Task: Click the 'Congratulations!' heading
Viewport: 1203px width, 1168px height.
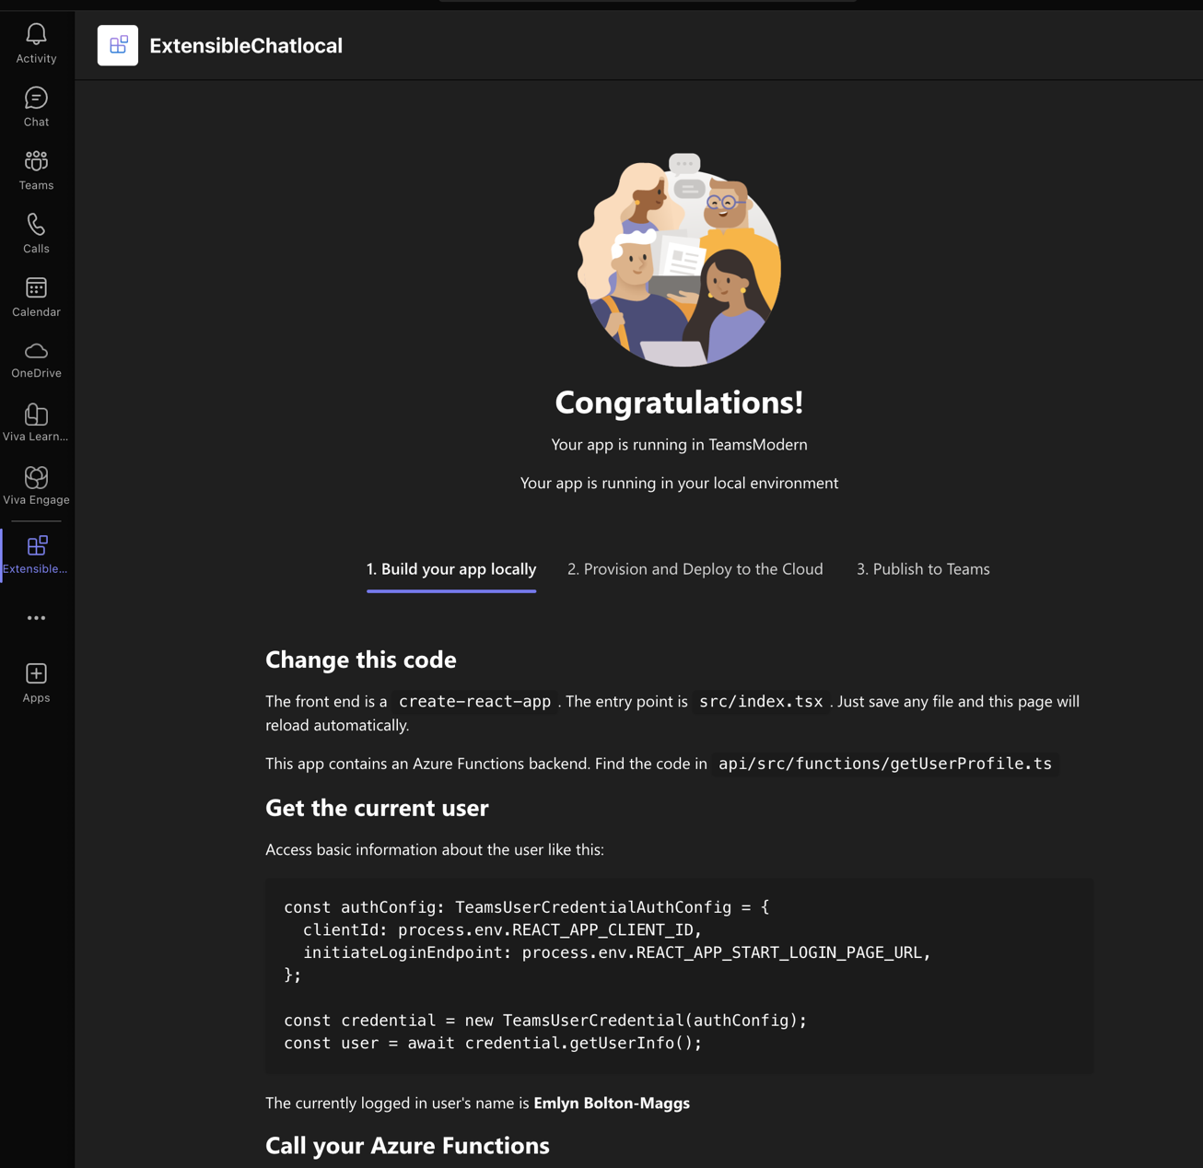Action: [679, 403]
